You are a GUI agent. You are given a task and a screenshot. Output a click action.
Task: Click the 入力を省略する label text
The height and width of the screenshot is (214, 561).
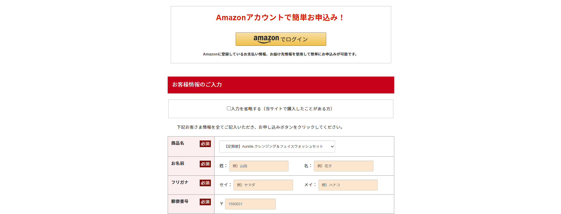coord(282,109)
